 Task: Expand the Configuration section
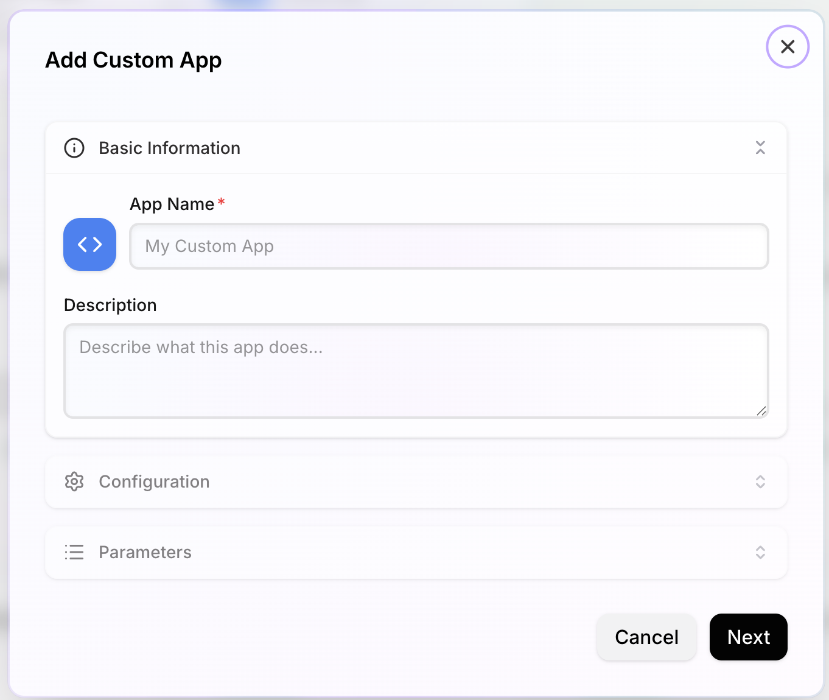(416, 482)
